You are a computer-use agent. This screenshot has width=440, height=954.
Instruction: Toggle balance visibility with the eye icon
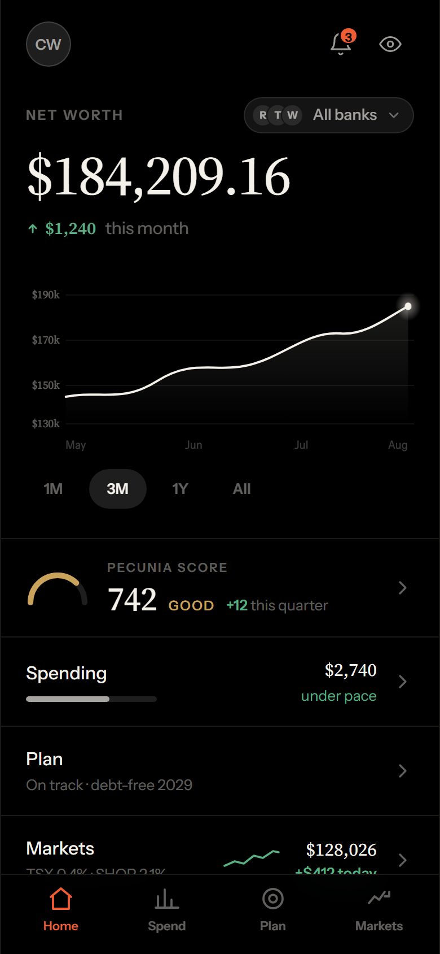[x=390, y=44]
